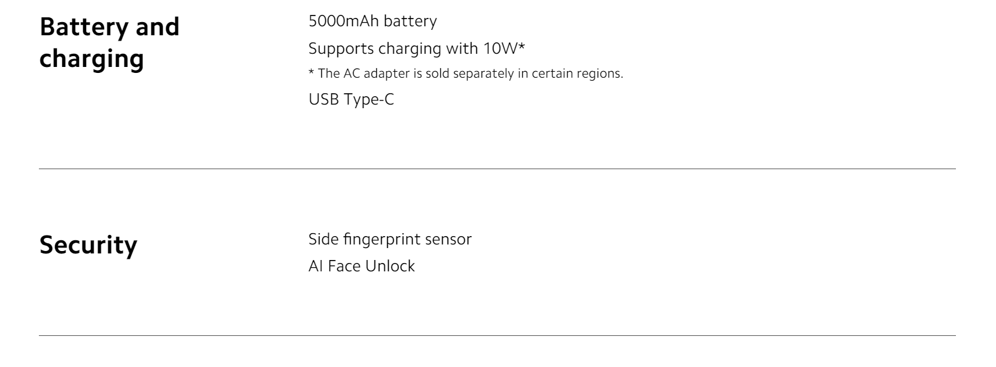
Task: Click the word "Unlock"
Action: (389, 266)
